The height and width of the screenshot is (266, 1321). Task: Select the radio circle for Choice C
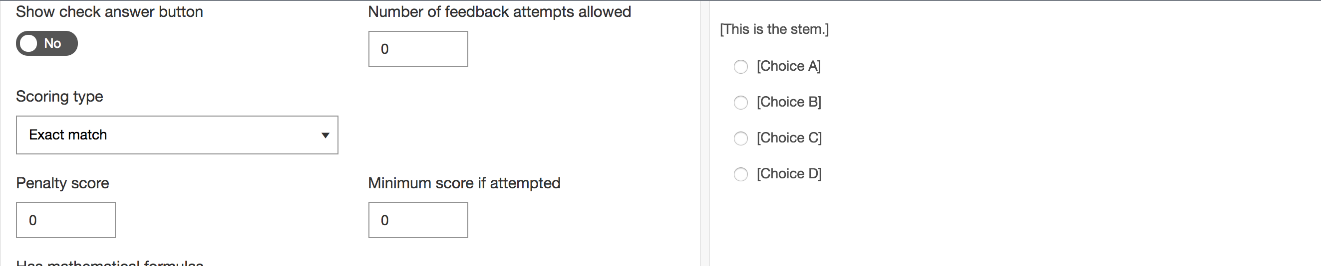[x=740, y=138]
